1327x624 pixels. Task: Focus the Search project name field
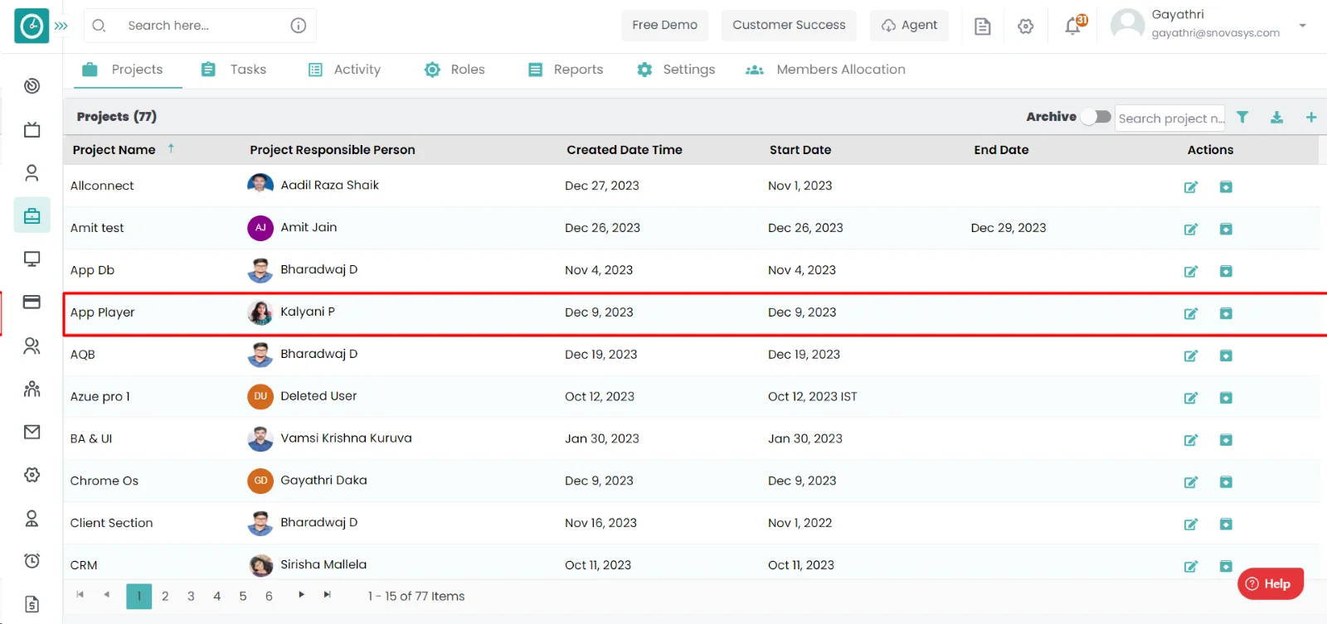click(1170, 119)
